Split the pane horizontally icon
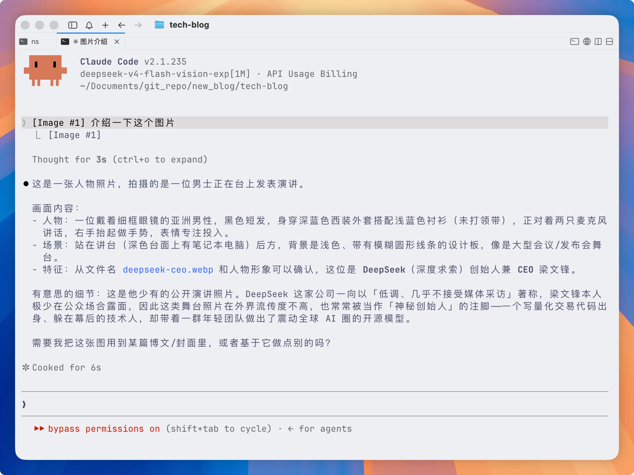The height and width of the screenshot is (475, 634). [610, 41]
